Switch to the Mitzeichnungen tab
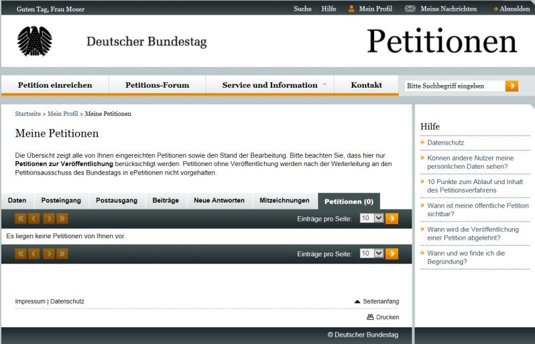 284,201
